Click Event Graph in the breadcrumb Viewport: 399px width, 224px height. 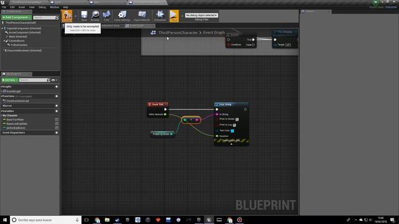pyautogui.click(x=214, y=32)
